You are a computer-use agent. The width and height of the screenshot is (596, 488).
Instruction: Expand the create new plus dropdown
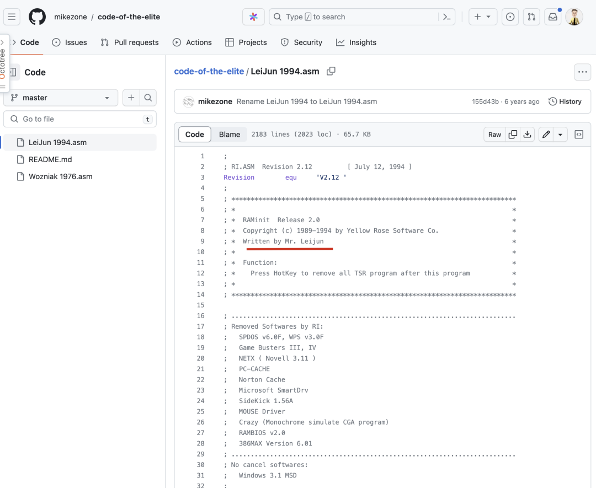pyautogui.click(x=483, y=17)
